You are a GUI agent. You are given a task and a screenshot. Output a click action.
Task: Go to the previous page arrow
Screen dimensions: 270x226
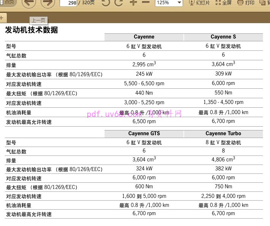click(28, 3)
